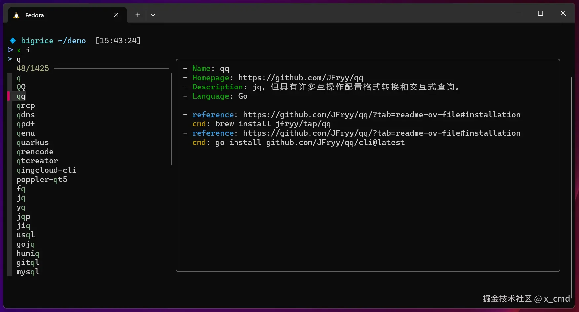Click the Fedora penguin tab icon
579x312 pixels.
pos(16,15)
